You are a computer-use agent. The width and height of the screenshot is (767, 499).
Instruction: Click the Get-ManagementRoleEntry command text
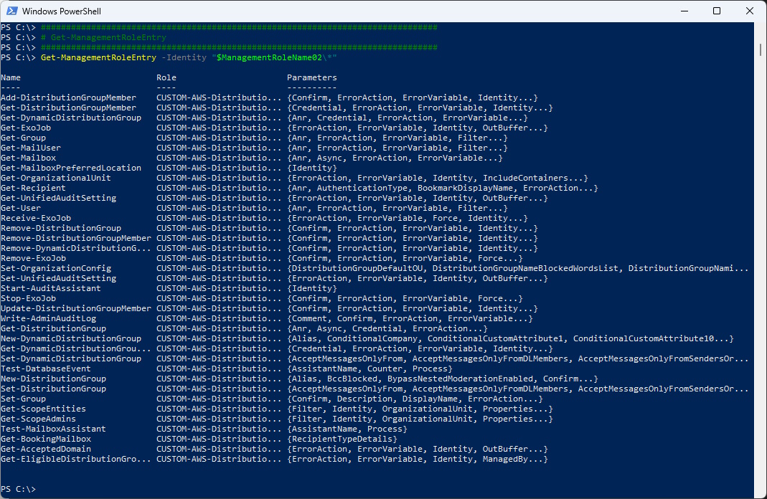[x=98, y=57]
